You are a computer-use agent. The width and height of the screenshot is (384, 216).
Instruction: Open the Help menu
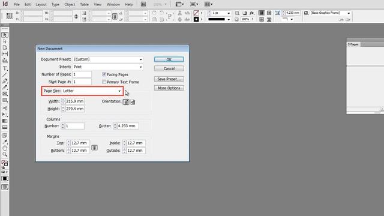point(128,4)
